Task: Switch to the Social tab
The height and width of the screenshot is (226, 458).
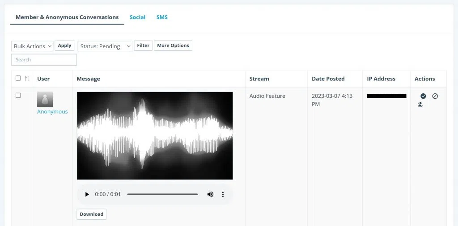Action: click(x=137, y=17)
